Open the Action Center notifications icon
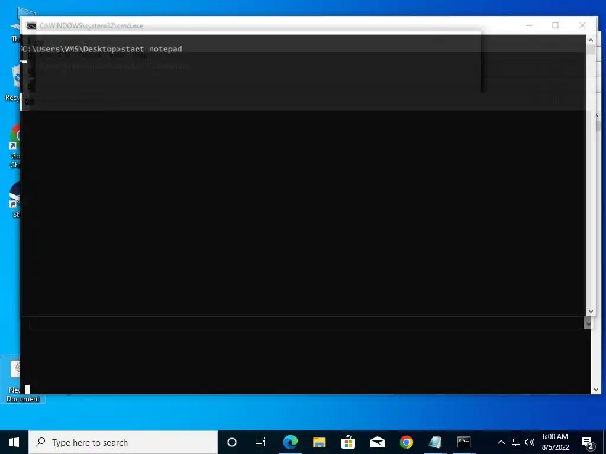The image size is (606, 454). (588, 443)
